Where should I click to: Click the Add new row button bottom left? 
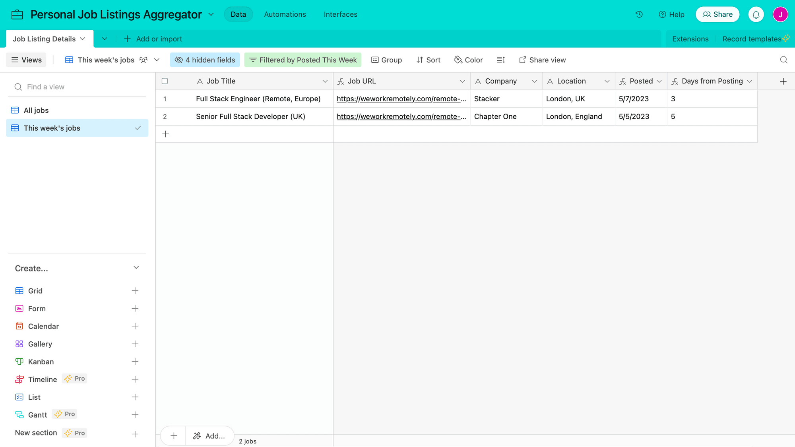(x=174, y=435)
